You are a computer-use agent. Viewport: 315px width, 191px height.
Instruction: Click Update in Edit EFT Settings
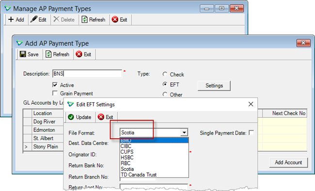pos(80,117)
